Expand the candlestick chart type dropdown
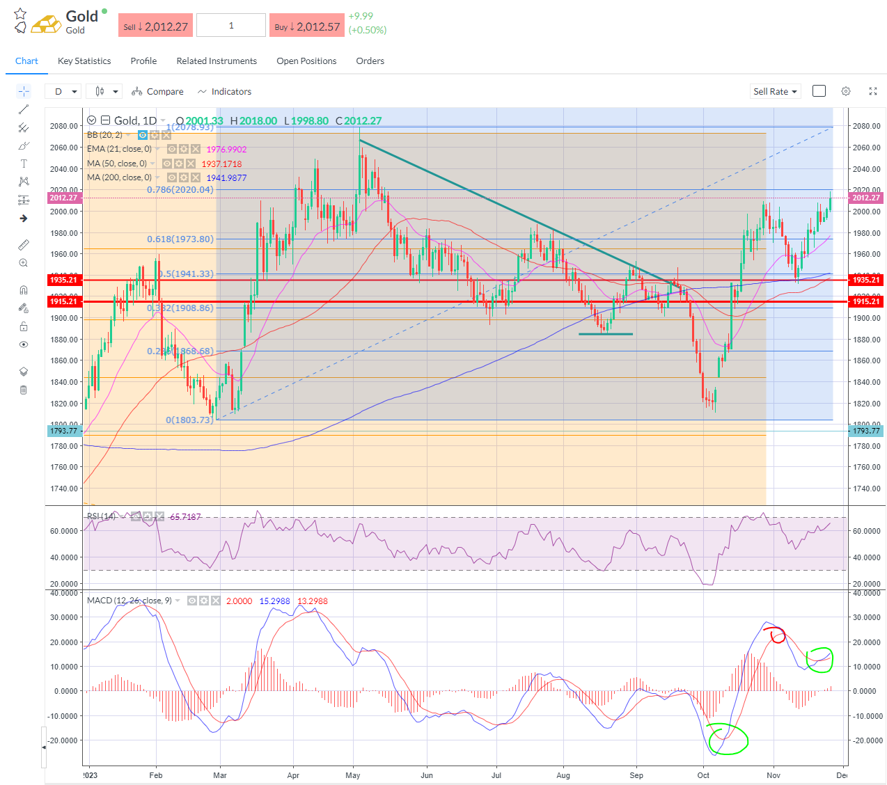 [x=104, y=91]
